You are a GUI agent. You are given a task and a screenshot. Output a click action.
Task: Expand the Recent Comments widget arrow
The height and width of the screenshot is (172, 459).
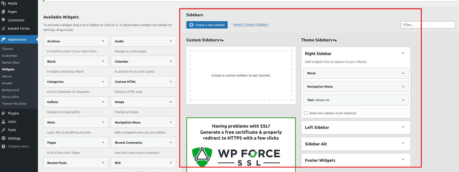[x=170, y=143]
